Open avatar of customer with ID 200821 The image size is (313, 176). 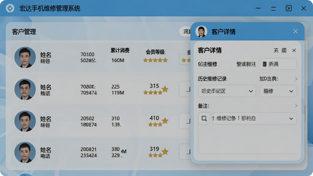click(x=25, y=152)
